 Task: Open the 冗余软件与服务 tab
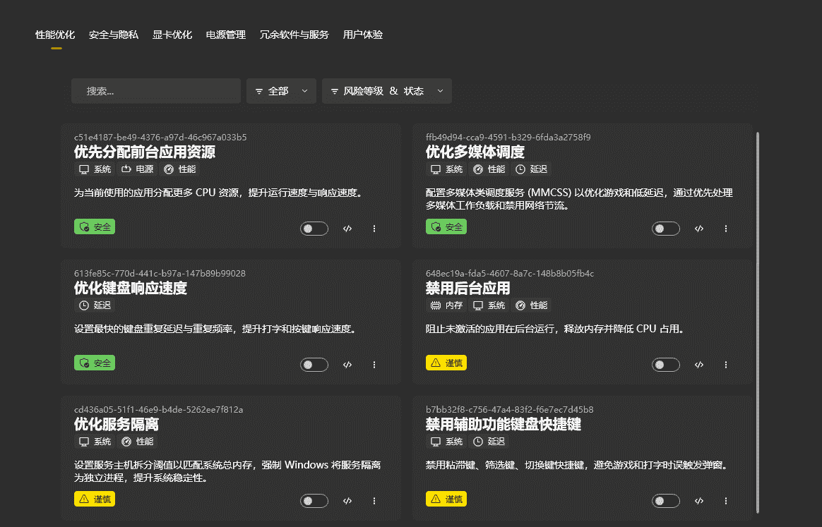(294, 35)
